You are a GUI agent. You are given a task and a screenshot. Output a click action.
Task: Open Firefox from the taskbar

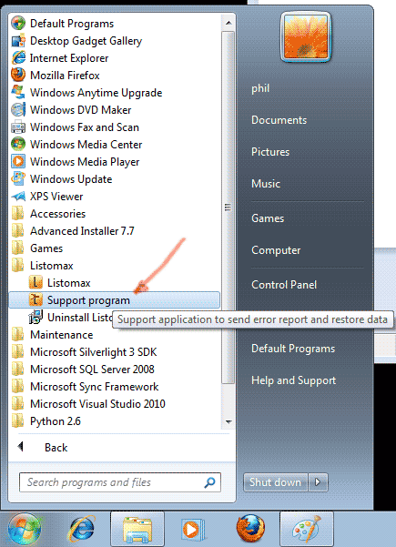[x=250, y=529]
